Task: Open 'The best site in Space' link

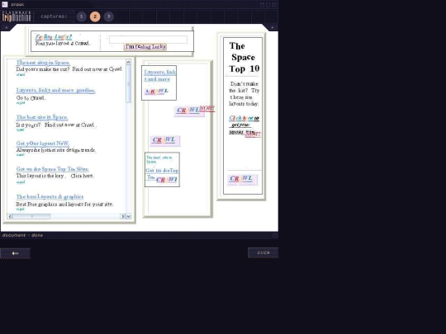Action: point(42,117)
